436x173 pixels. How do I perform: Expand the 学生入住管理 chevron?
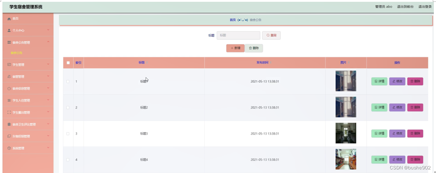[x=48, y=100]
